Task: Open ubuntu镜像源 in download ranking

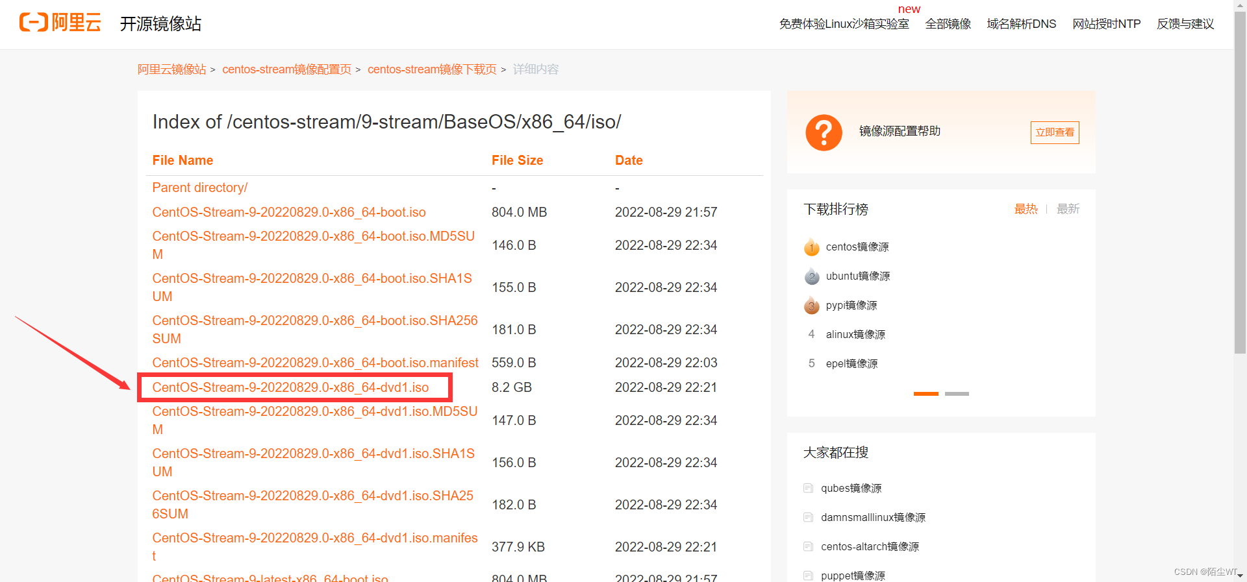Action: [858, 276]
